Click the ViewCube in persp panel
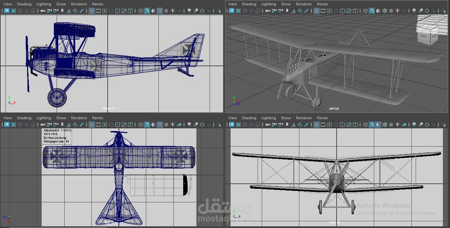Screen dimensions: 450x228 pos(429,34)
